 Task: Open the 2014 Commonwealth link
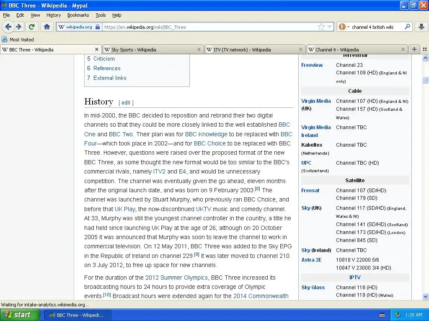261,296
